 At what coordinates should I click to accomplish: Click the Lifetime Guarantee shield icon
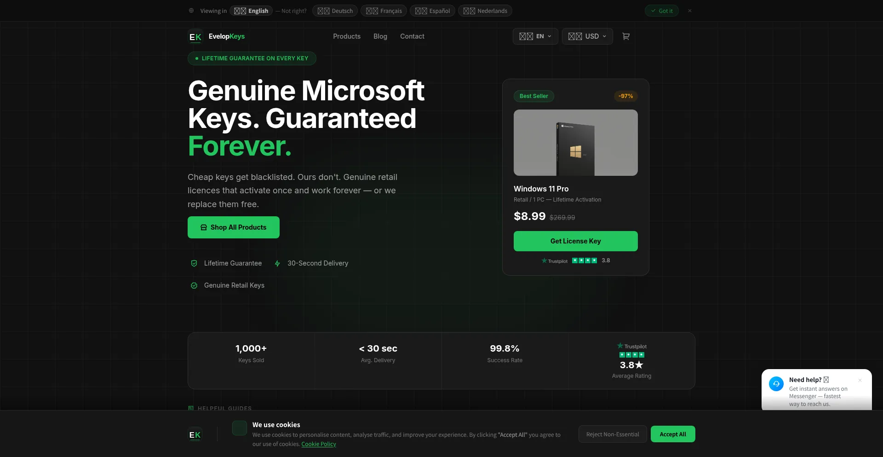194,263
